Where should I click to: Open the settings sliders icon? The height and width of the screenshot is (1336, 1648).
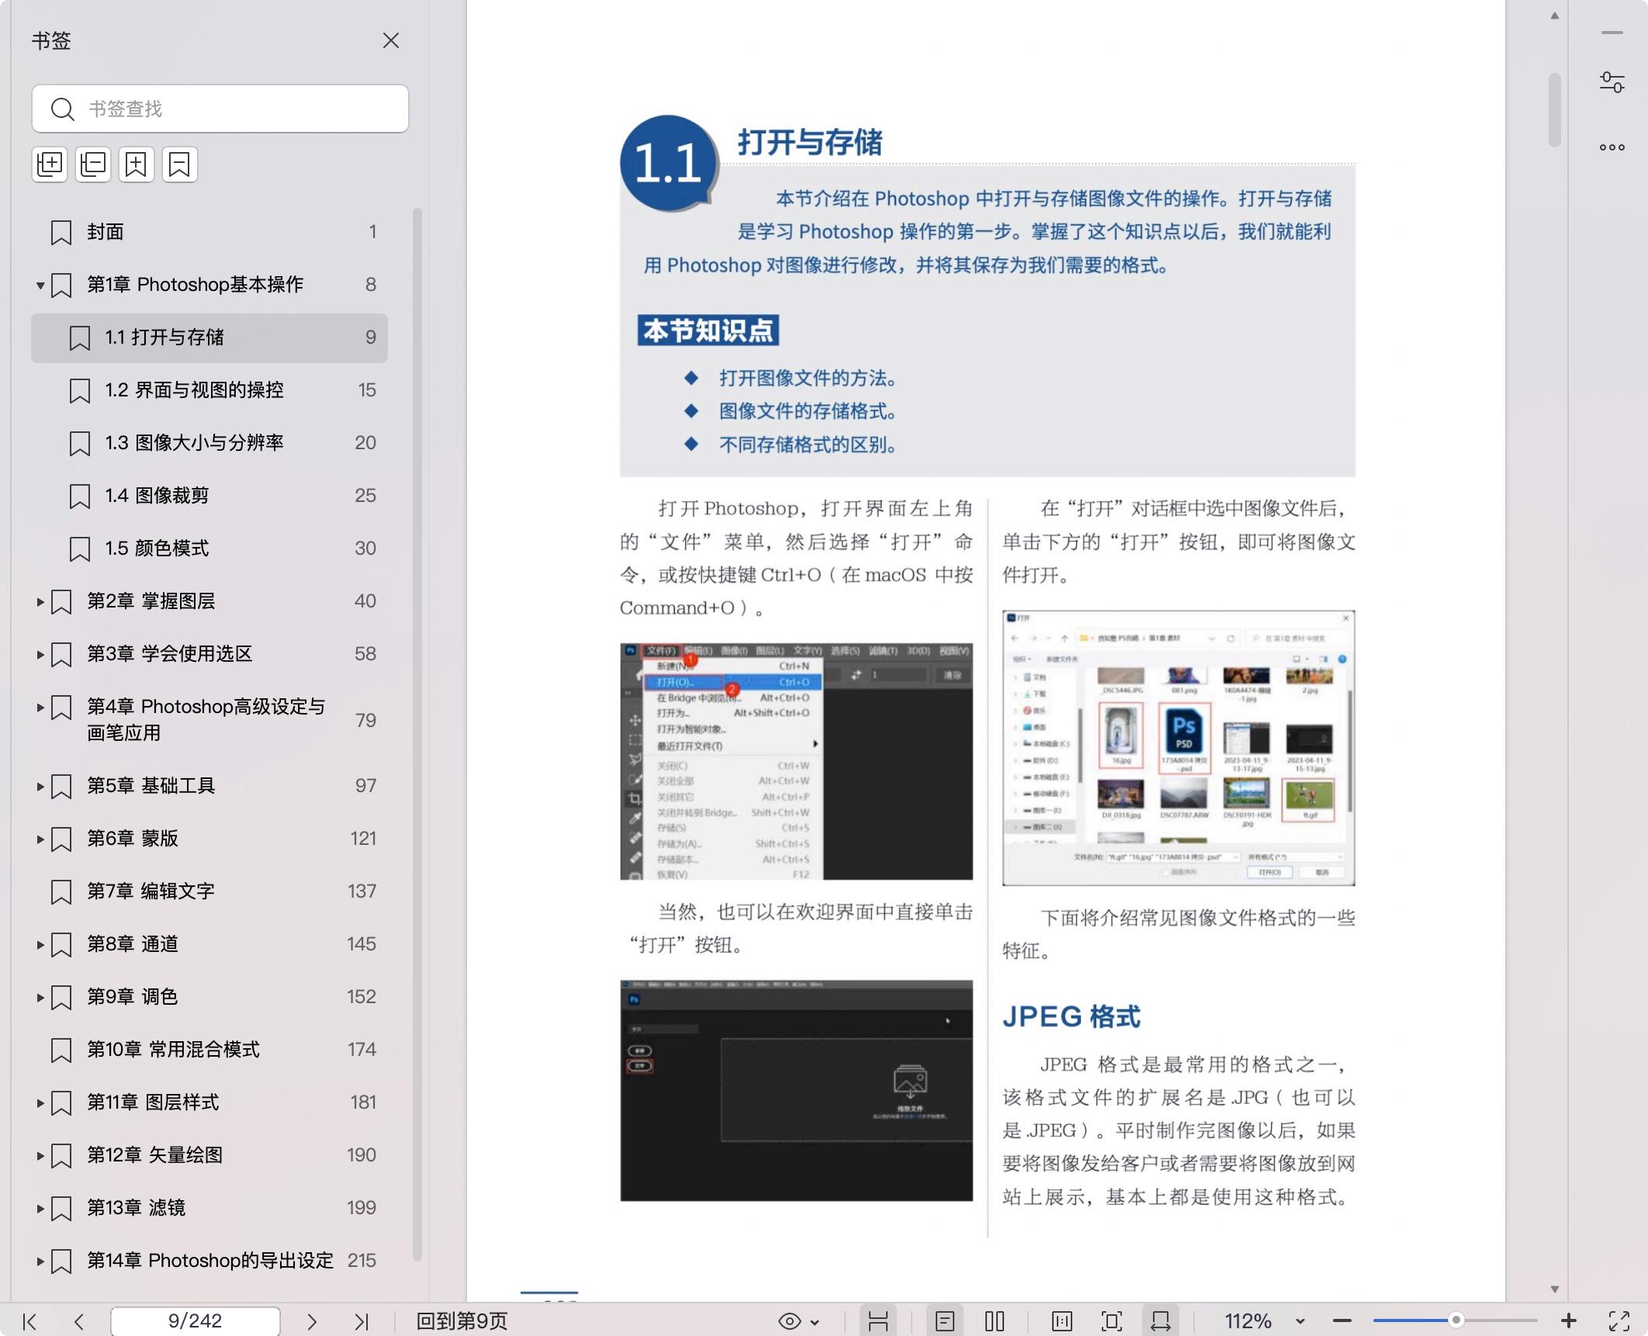click(1612, 82)
